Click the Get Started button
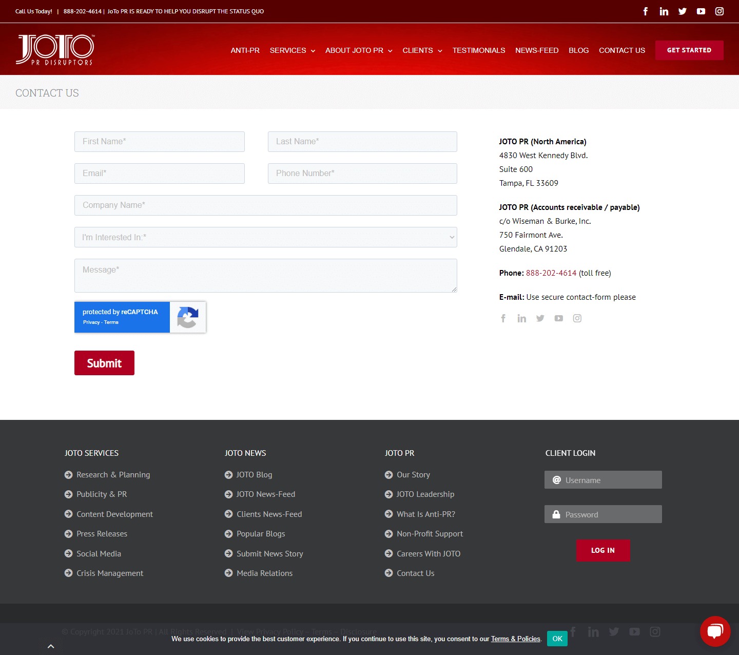739x655 pixels. 689,50
